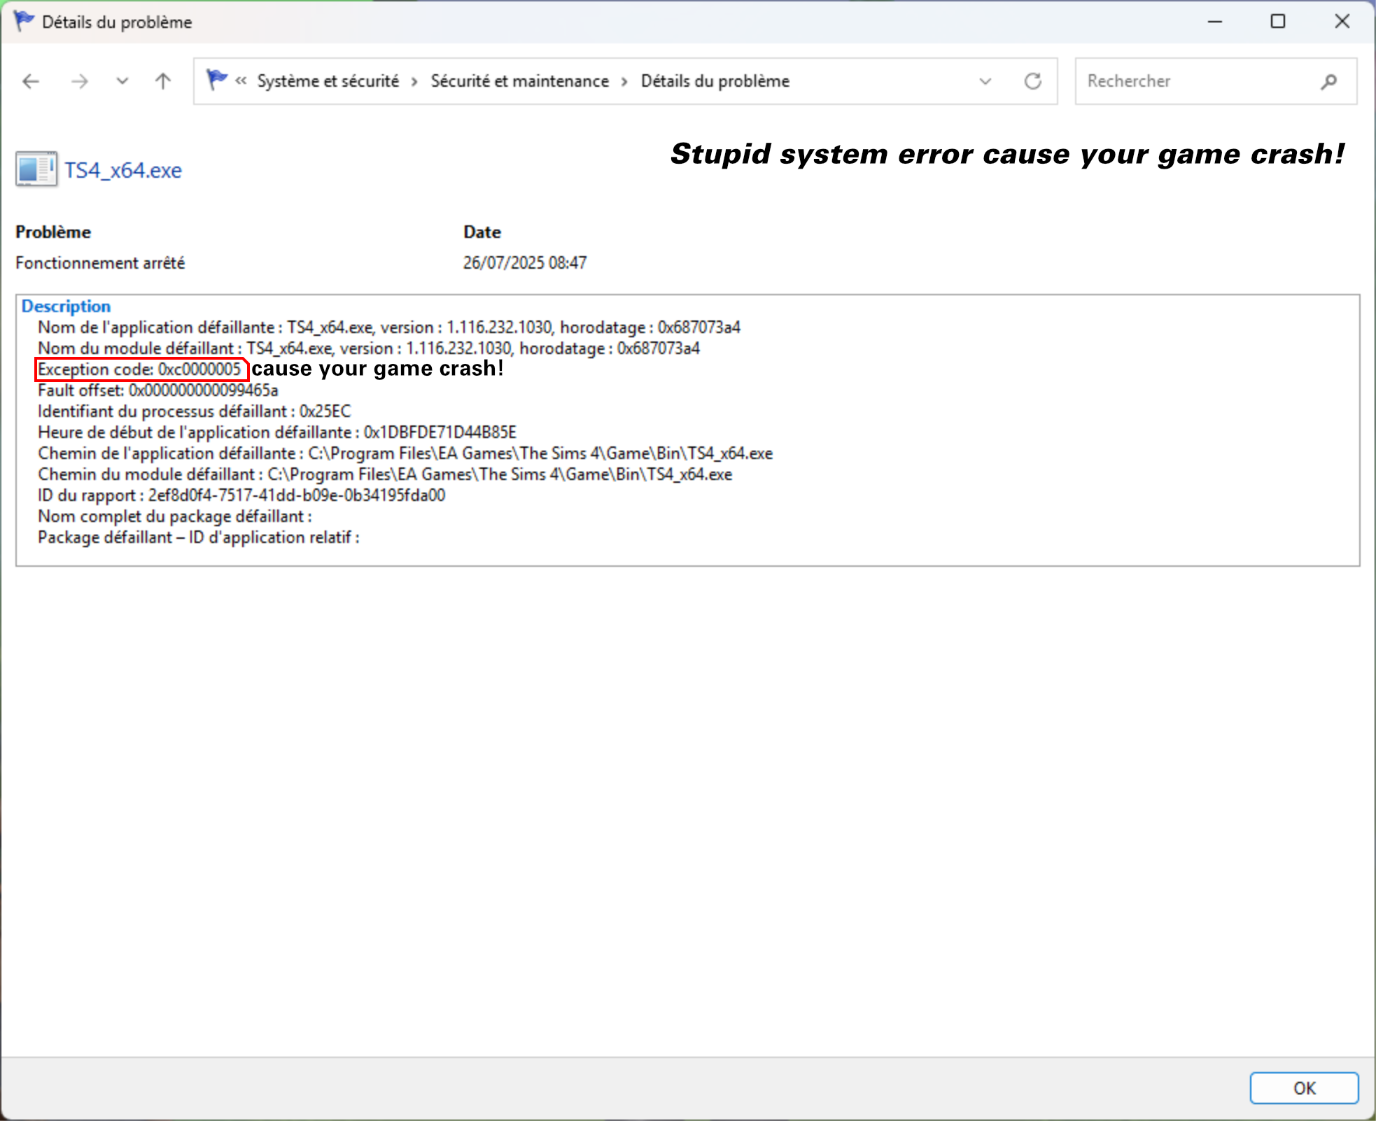Click the Problème column heading

point(53,232)
